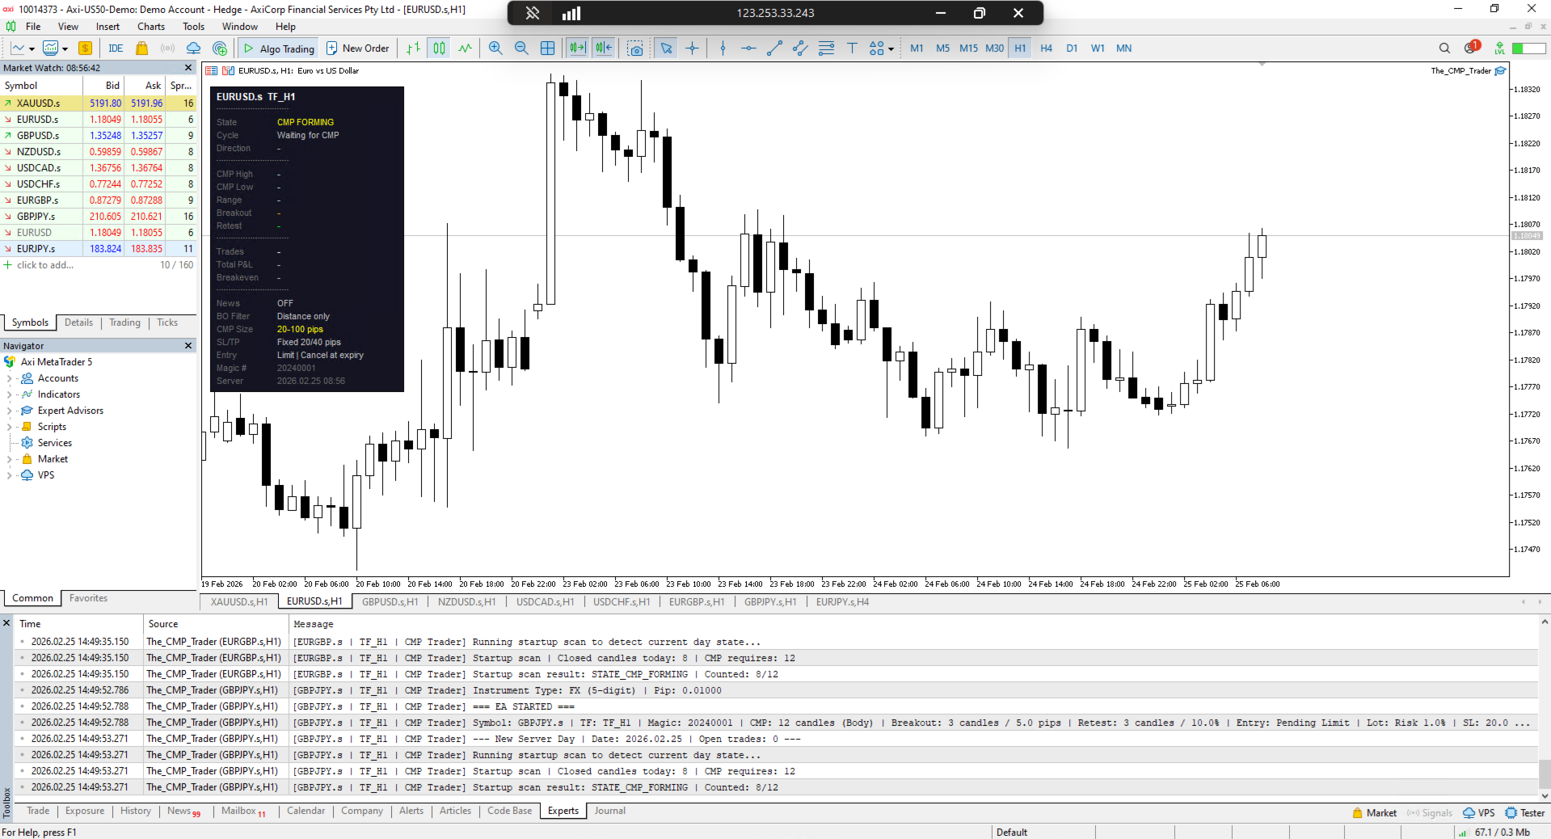Image resolution: width=1551 pixels, height=839 pixels.
Task: Open the Tester in status bar
Action: point(1525,813)
